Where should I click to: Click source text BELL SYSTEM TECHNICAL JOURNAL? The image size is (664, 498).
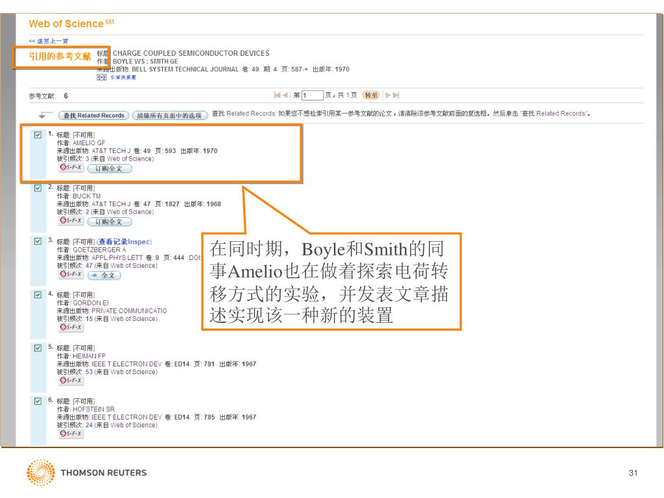185,69
